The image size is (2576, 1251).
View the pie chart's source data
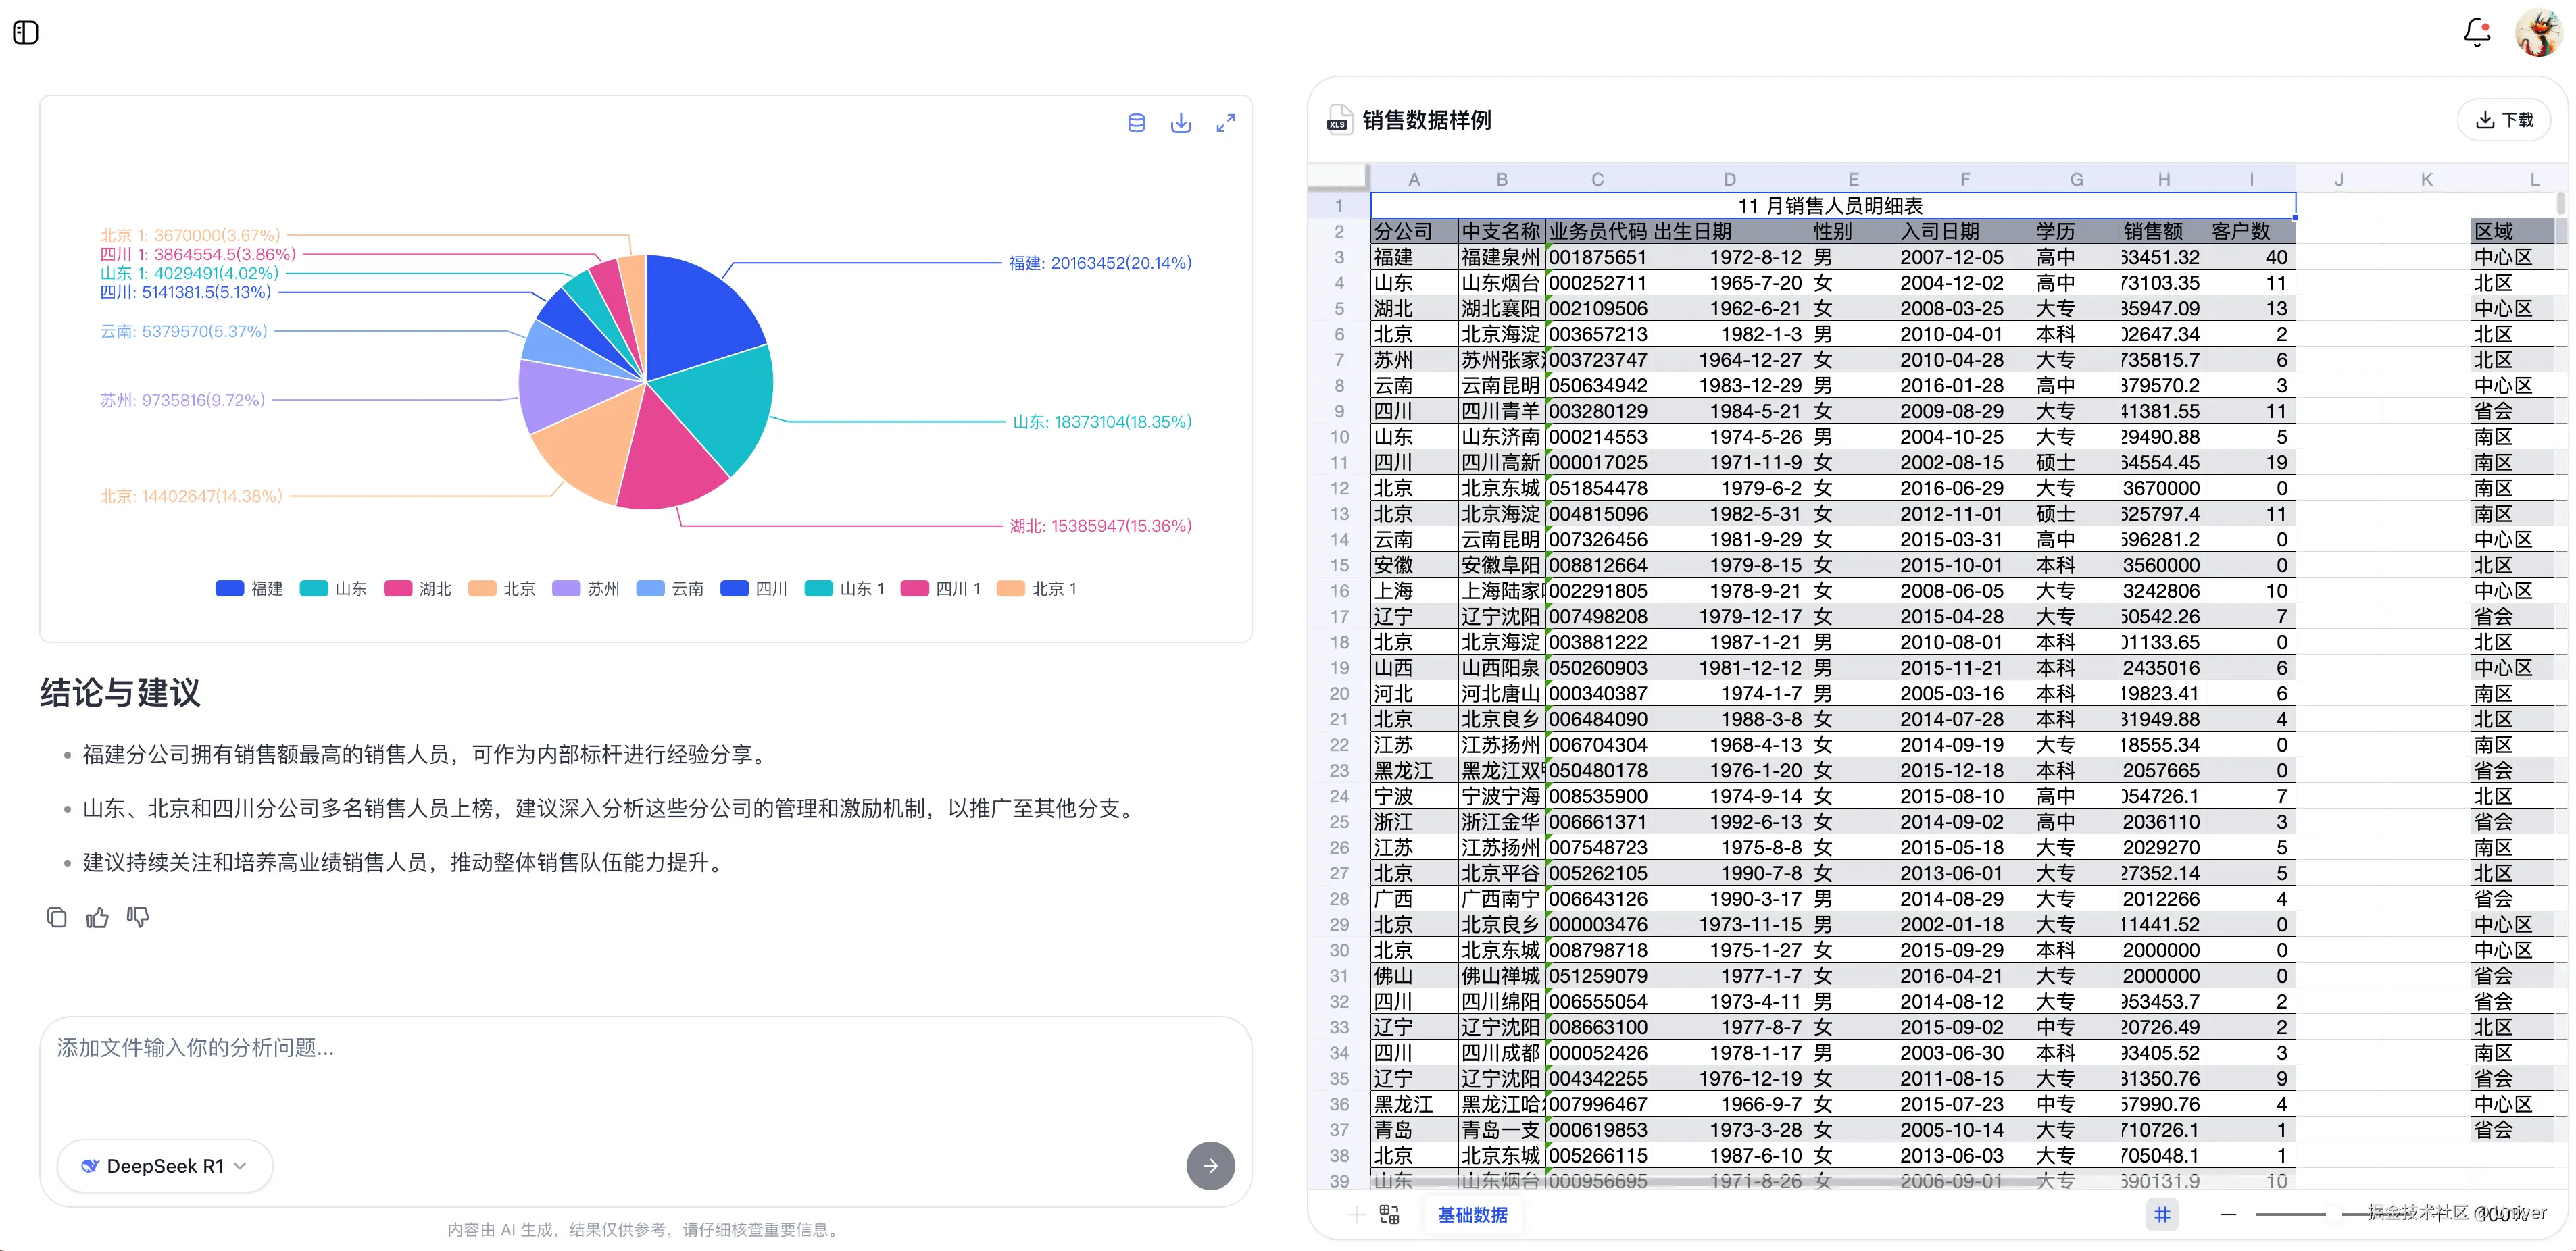(x=1136, y=122)
